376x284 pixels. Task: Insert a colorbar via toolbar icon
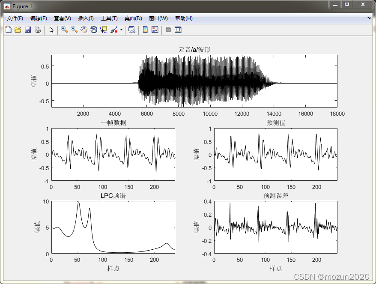pyautogui.click(x=145, y=30)
